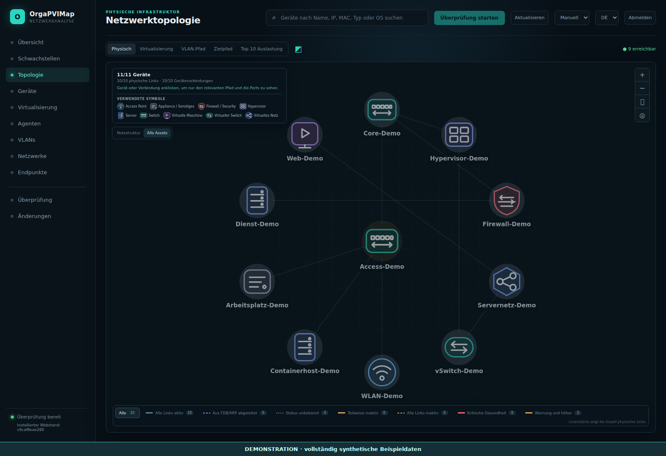Open the Virtualisierung topology tab

click(156, 49)
